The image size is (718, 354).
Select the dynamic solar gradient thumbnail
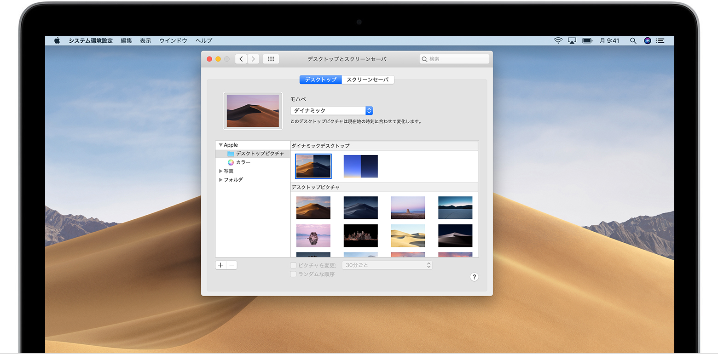361,166
